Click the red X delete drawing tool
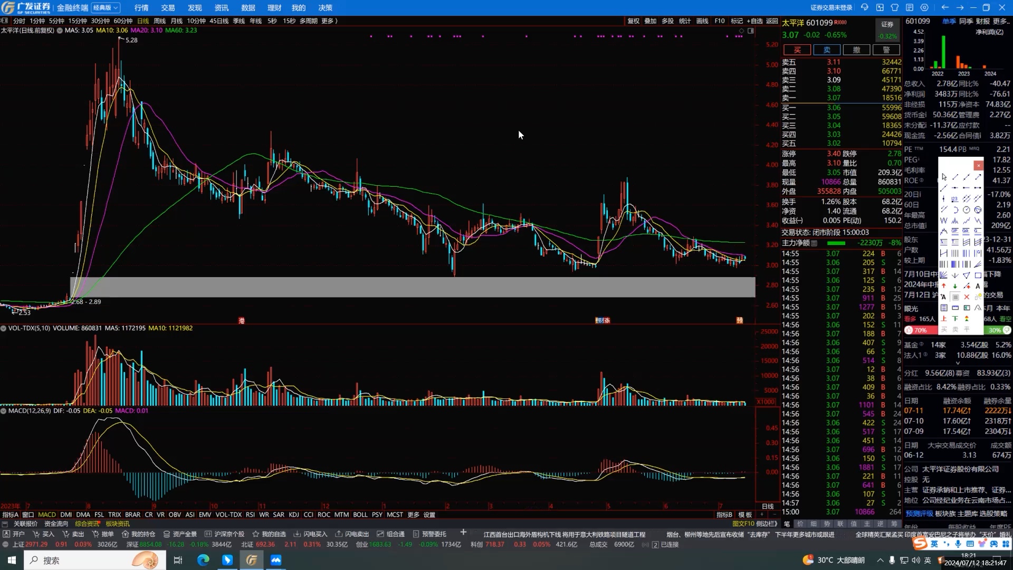The image size is (1013, 570). 967,297
